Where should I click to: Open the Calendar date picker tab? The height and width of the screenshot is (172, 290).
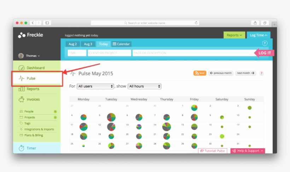(121, 44)
